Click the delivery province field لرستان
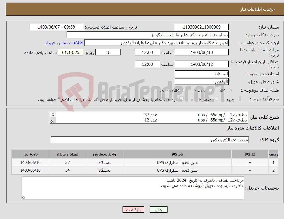Viewport: 284px width, 219px height. coord(202,74)
